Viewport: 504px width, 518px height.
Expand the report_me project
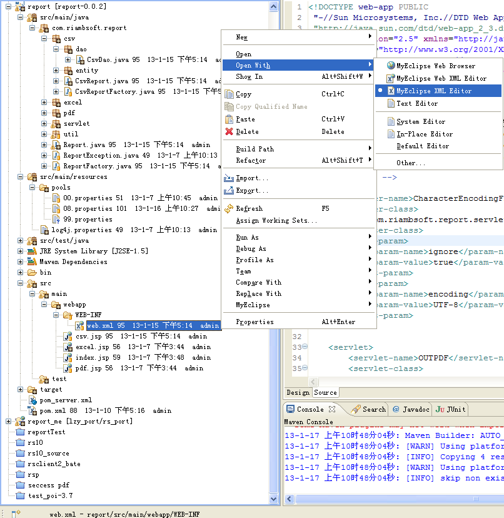9,421
